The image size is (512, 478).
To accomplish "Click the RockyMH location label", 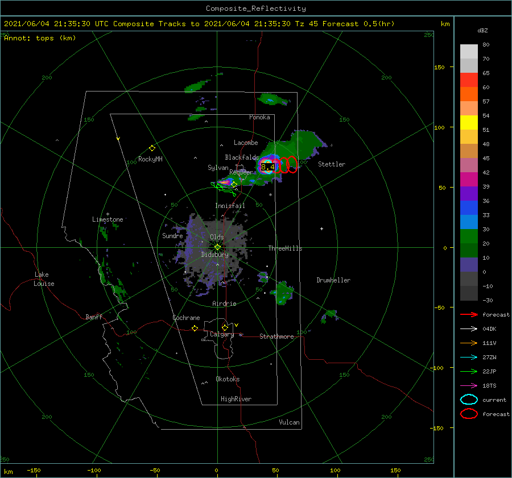I will 150,159.
